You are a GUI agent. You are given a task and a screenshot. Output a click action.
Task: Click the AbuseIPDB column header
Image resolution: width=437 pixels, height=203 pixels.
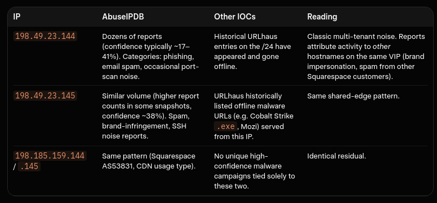coord(123,17)
